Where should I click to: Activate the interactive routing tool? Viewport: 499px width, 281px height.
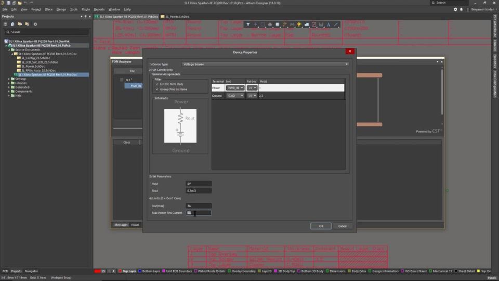coord(284,24)
